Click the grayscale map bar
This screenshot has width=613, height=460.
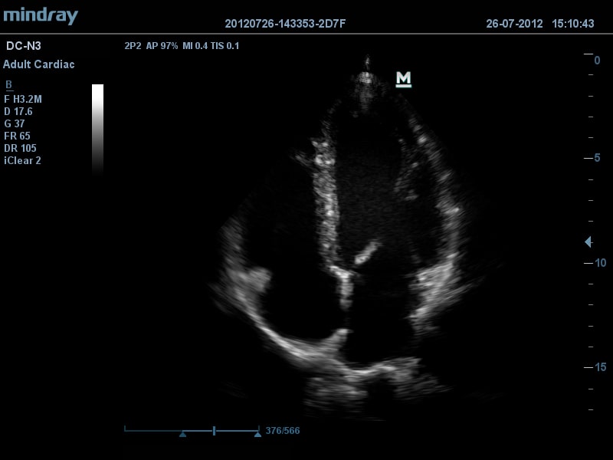[97, 129]
